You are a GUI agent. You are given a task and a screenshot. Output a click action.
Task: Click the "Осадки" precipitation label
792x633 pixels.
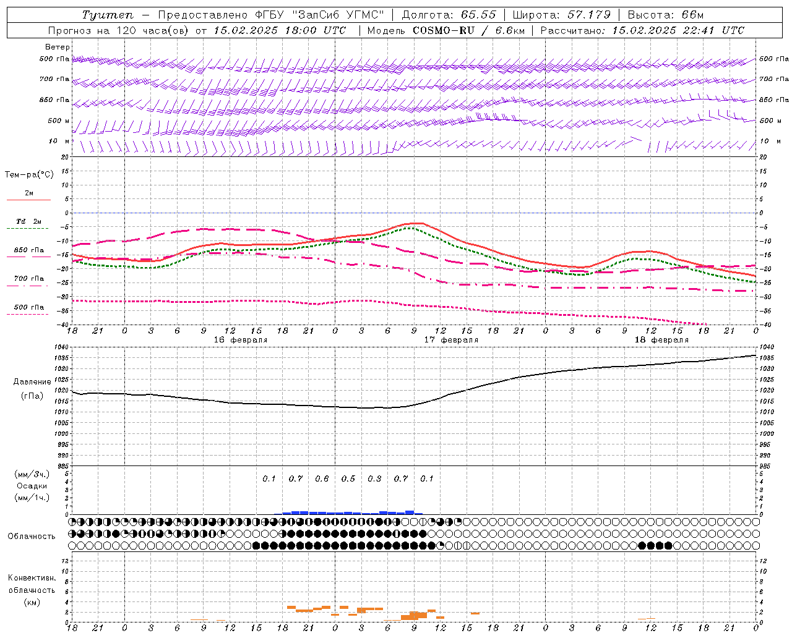pos(32,486)
